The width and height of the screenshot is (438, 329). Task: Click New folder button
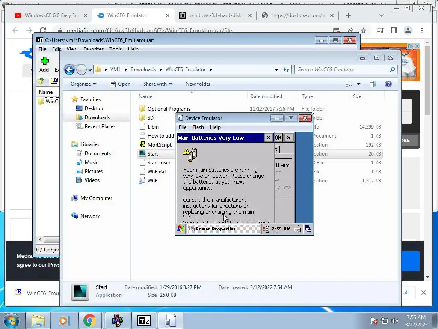(x=198, y=84)
